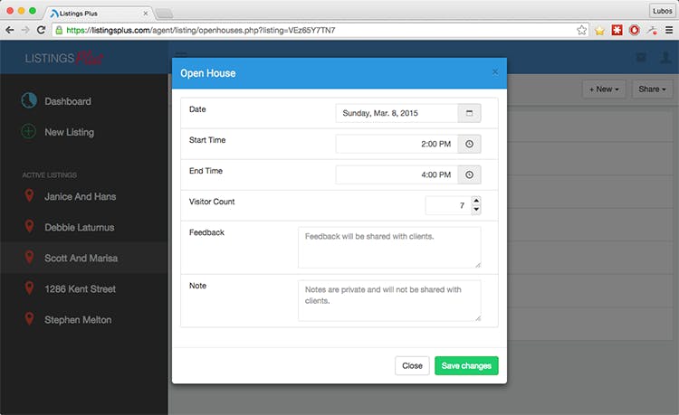This screenshot has width=679, height=415.
Task: Expand the + New dropdown
Action: tap(604, 89)
